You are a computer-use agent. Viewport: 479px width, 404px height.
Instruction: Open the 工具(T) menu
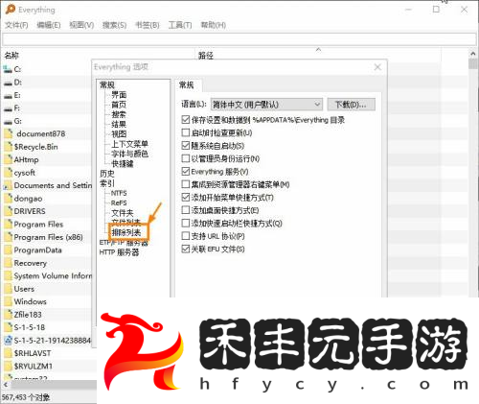tap(180, 25)
